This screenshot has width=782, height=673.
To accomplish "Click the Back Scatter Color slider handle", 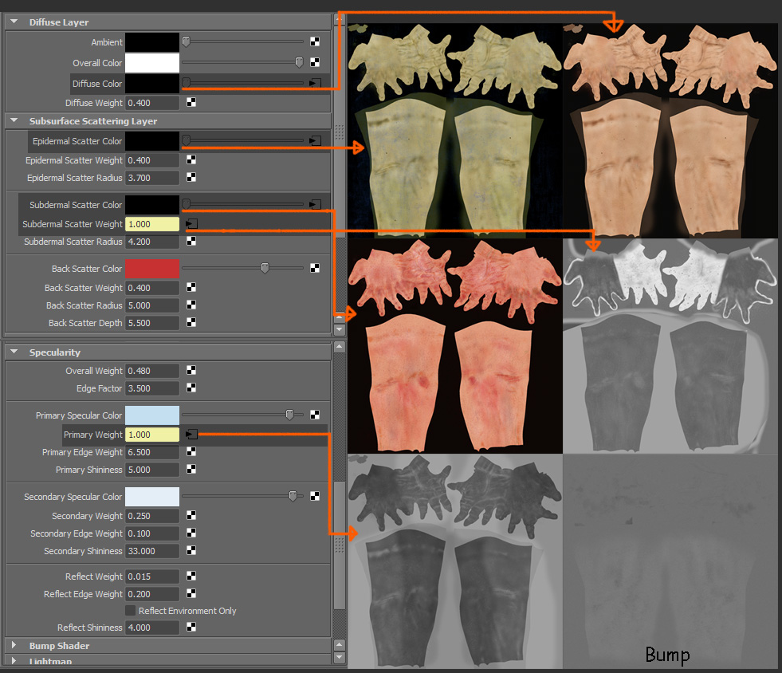I will [265, 269].
